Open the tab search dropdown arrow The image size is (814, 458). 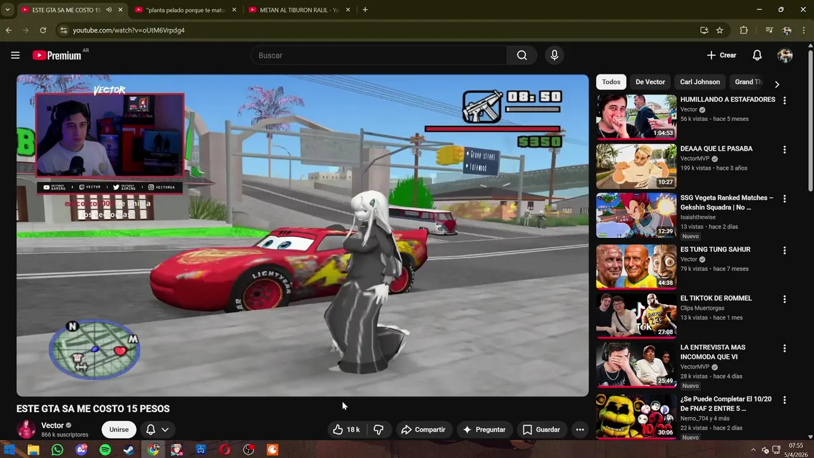[7, 10]
